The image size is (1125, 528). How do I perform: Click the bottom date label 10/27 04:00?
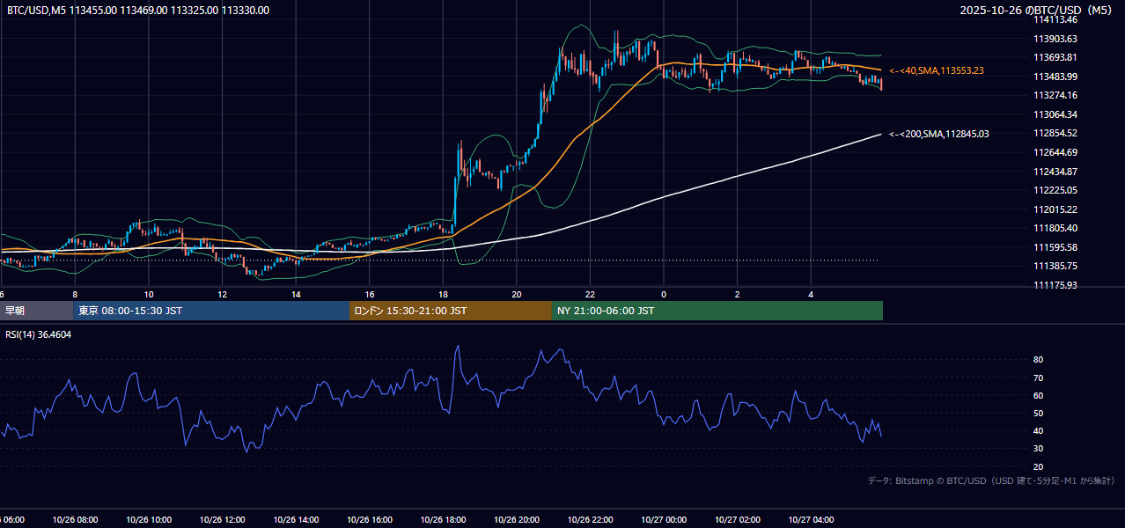[811, 520]
